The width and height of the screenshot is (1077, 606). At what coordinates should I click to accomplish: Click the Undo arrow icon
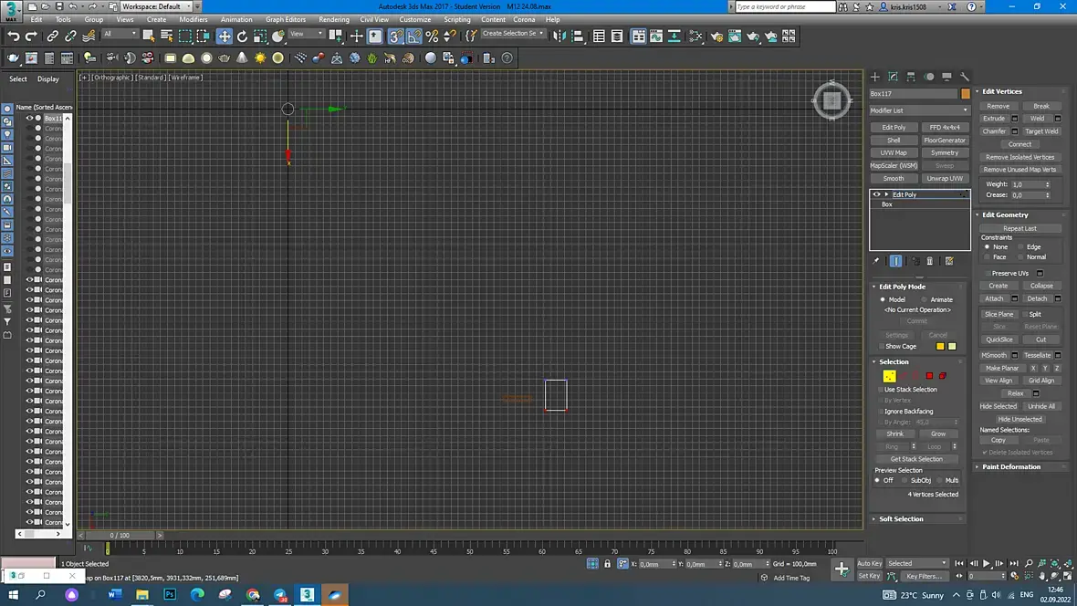pos(13,37)
